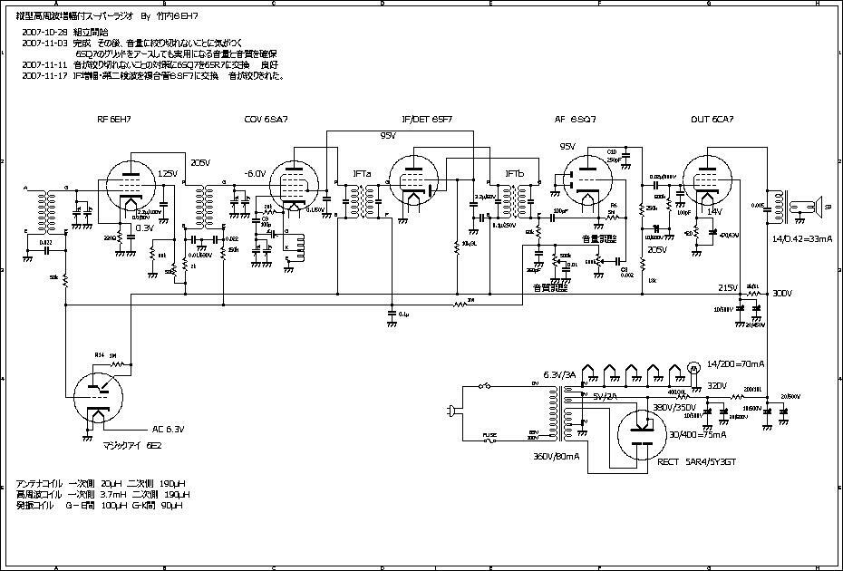Viewport: 843px width, 571px height.
Task: Click the IFTa transformer symbol
Action: click(362, 201)
